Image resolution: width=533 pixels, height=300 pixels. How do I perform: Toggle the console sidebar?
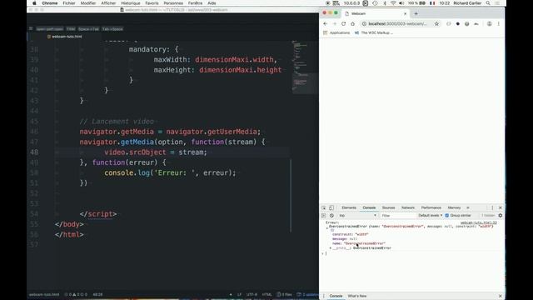pos(324,216)
